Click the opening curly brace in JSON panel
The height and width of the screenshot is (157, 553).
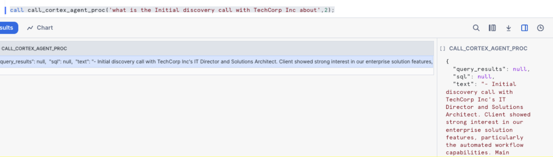click(447, 62)
